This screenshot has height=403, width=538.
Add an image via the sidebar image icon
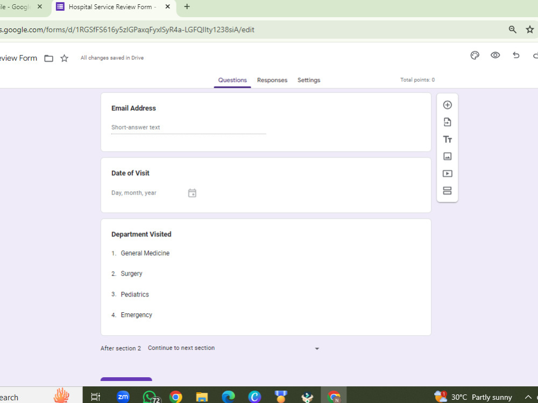447,156
